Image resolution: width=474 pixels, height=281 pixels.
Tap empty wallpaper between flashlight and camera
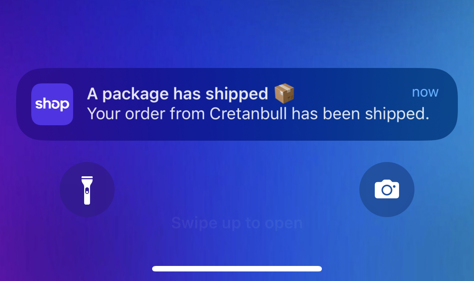[x=237, y=184]
